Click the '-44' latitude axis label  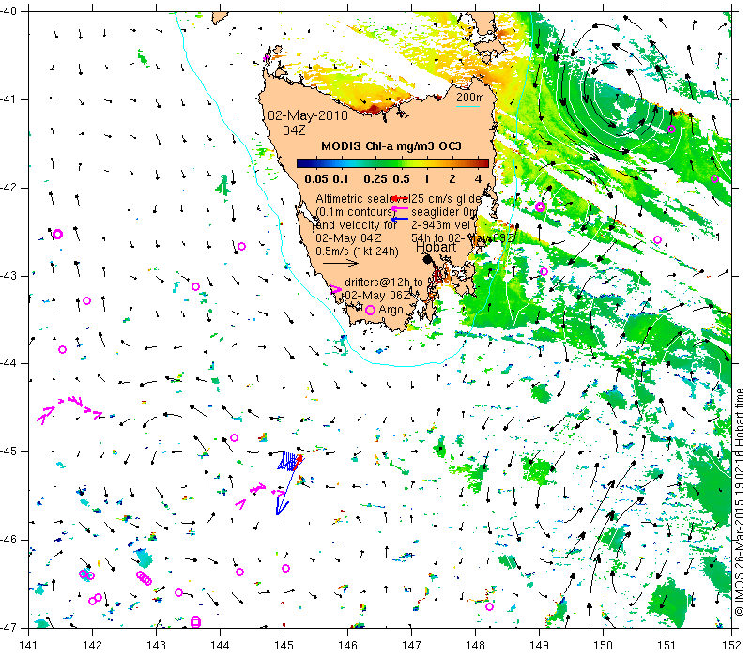point(8,364)
